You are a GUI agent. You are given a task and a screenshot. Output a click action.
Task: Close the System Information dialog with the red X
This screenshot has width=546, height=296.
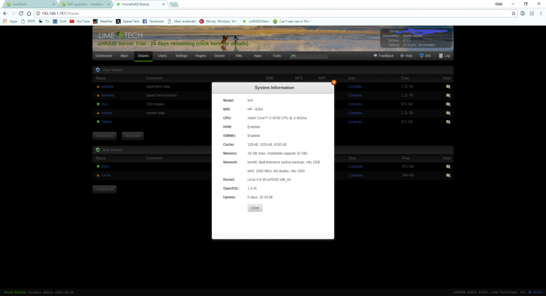(x=334, y=82)
